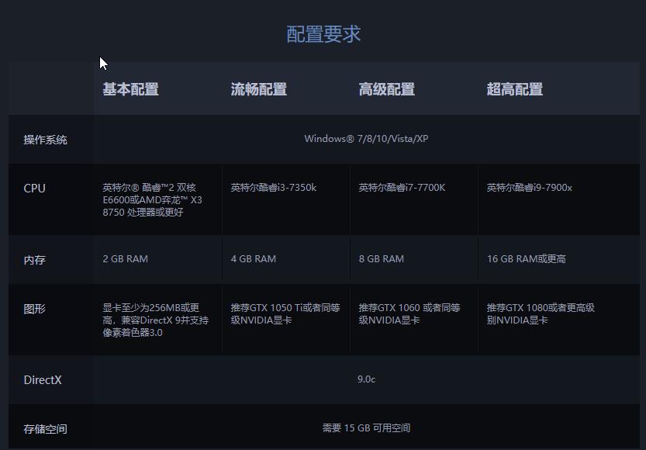Select the 16 GB RAM或更高 cell
646x450 pixels.
click(x=526, y=259)
